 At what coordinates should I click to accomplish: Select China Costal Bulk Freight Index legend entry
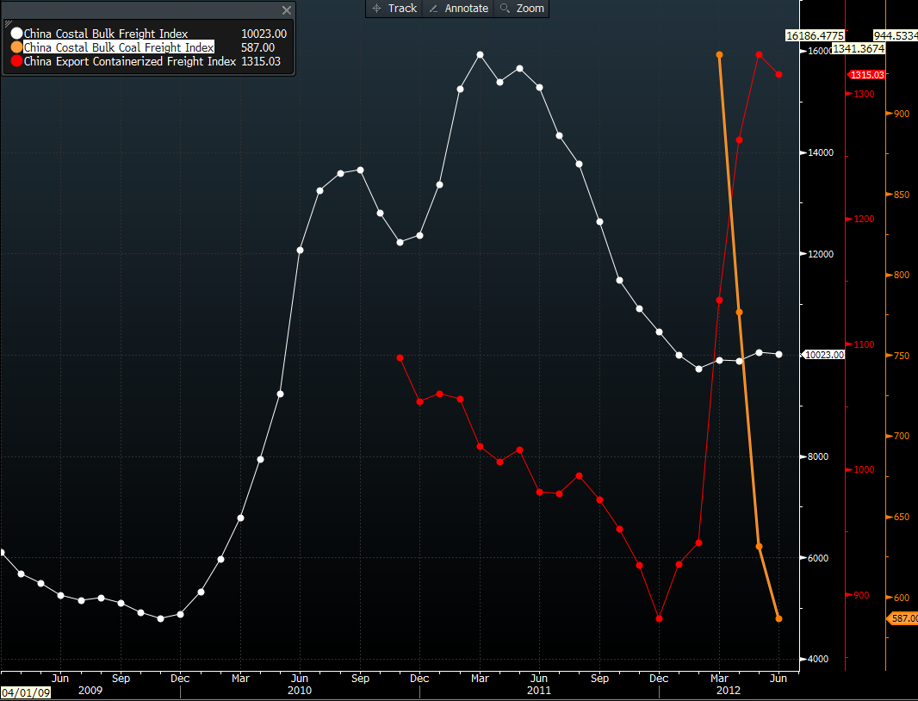click(x=106, y=34)
